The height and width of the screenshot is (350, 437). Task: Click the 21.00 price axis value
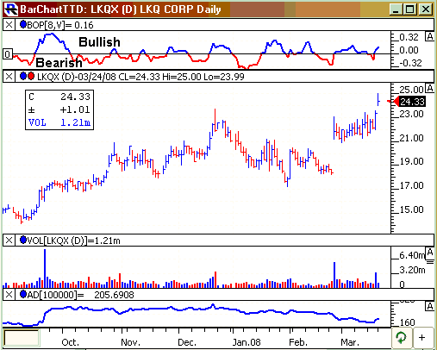411,138
